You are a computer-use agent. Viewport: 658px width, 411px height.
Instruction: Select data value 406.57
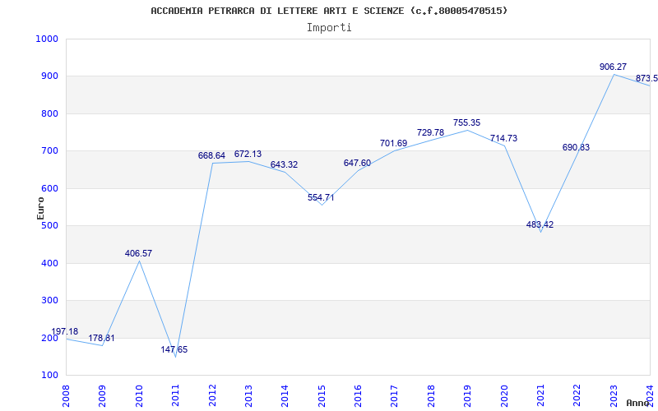(x=138, y=254)
